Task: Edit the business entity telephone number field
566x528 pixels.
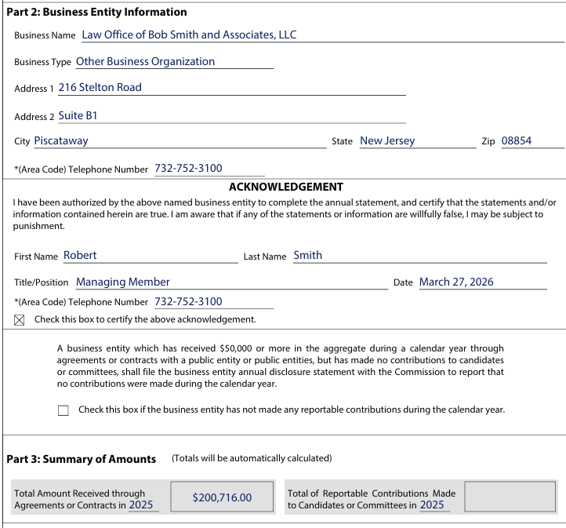Action: click(209, 169)
